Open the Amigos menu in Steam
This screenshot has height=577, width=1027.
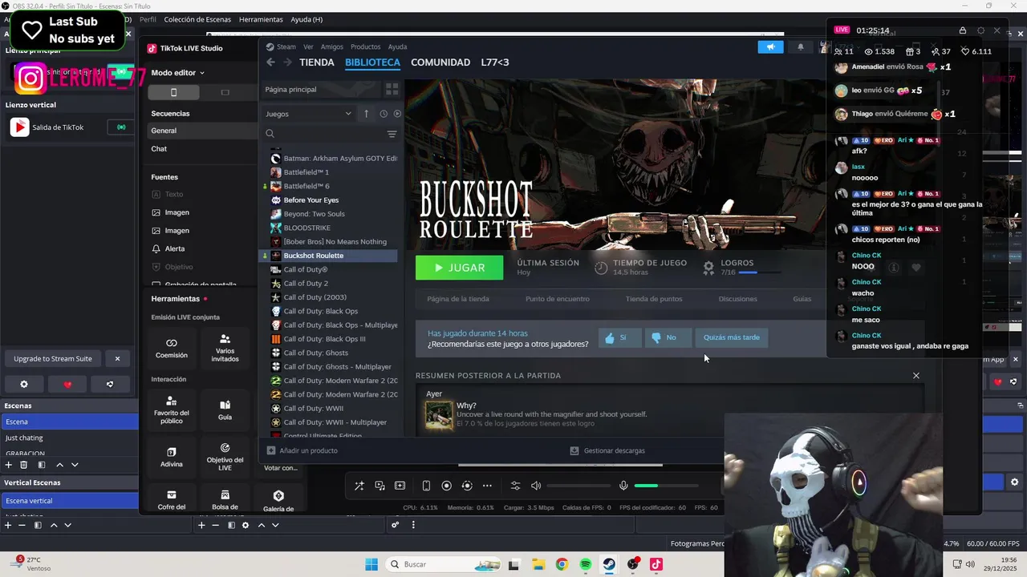tap(332, 46)
